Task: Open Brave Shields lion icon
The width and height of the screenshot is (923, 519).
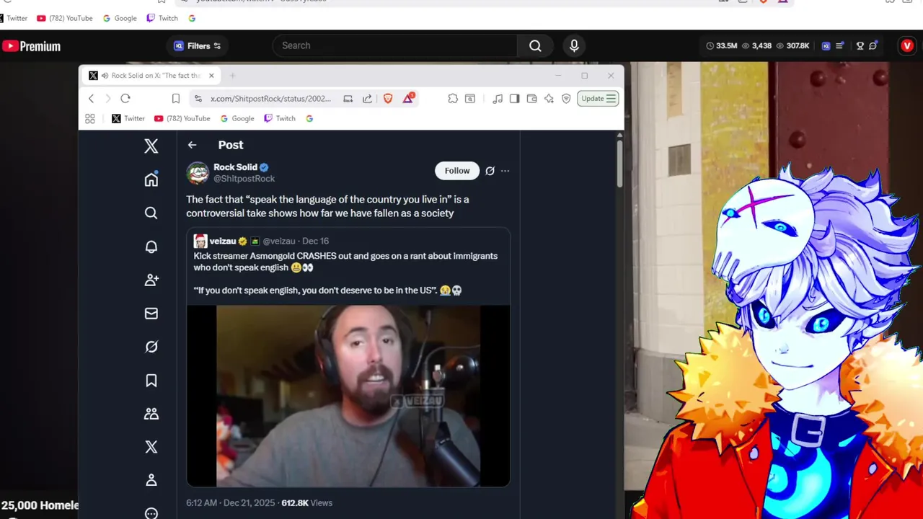Action: (x=388, y=98)
